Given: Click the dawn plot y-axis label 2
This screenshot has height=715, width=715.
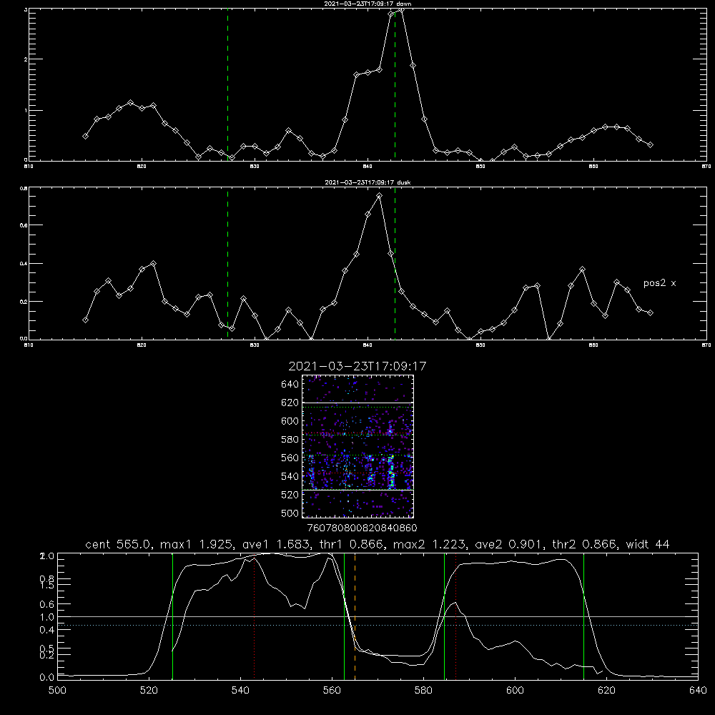Looking at the screenshot, I should point(26,59).
